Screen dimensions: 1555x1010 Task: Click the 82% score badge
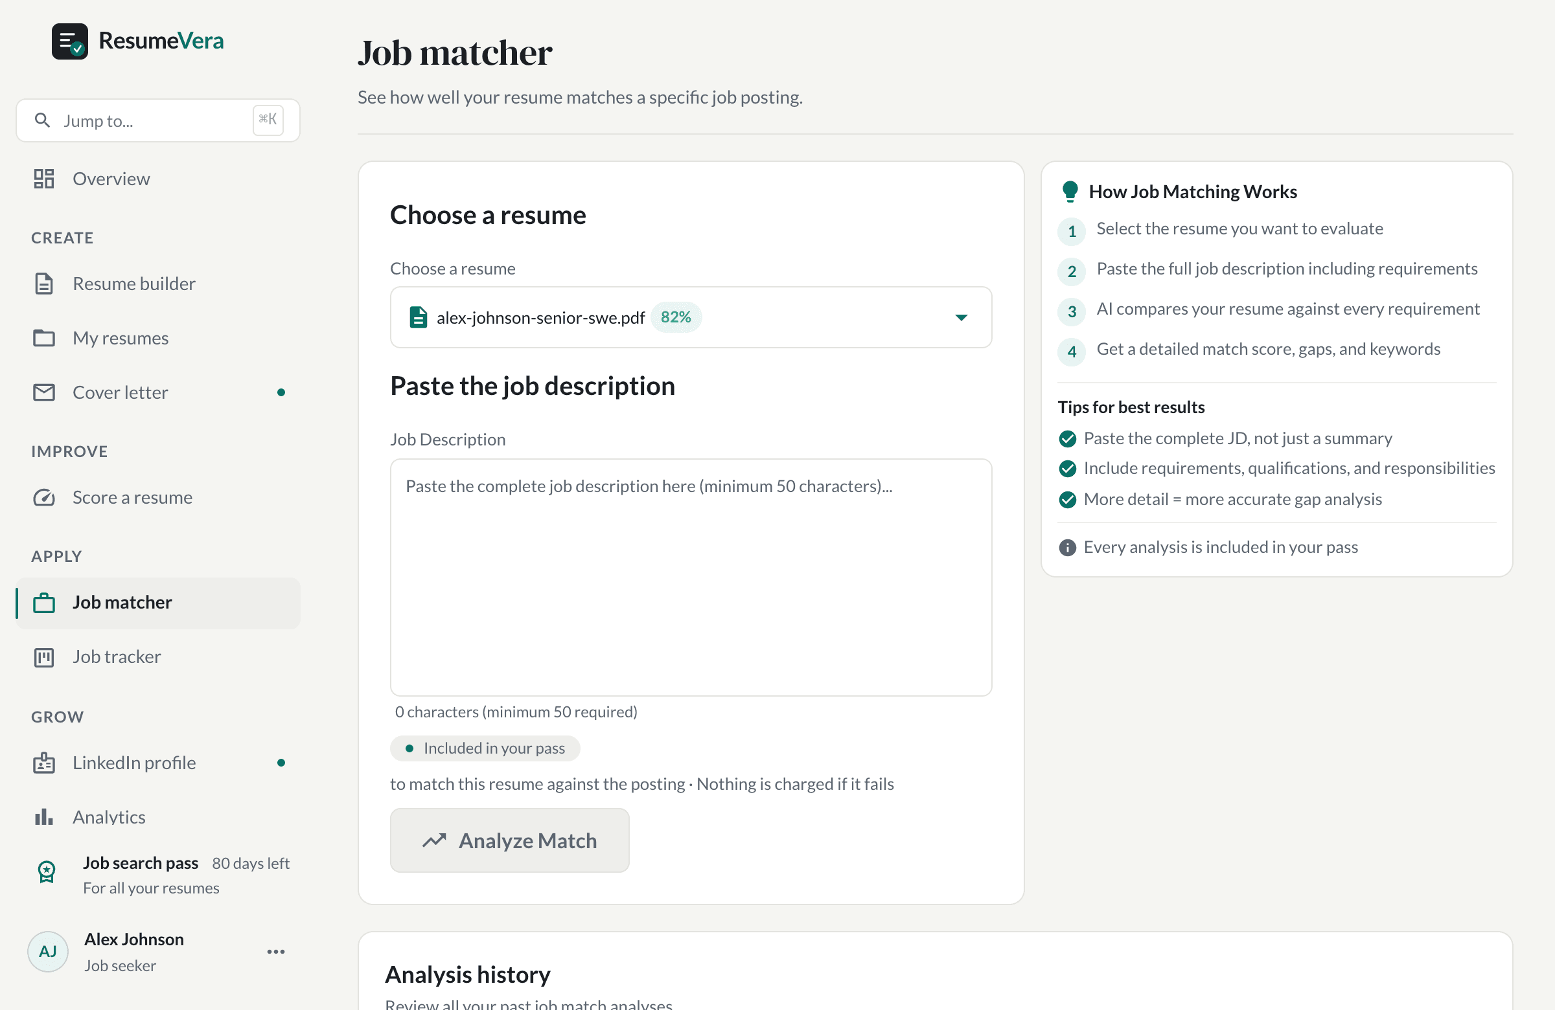tap(676, 317)
